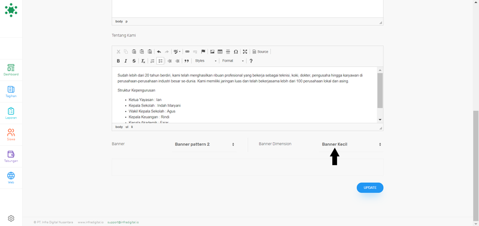The image size is (479, 226).
Task: Go to Dashboard in sidebar
Action: point(11,70)
